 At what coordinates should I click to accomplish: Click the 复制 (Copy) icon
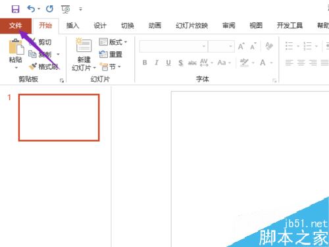pyautogui.click(x=32, y=54)
